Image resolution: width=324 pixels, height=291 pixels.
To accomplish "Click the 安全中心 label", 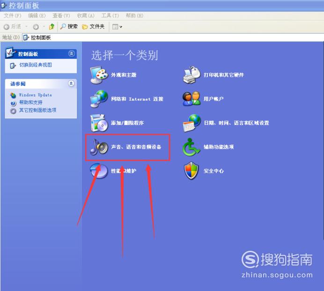I will pyautogui.click(x=214, y=171).
